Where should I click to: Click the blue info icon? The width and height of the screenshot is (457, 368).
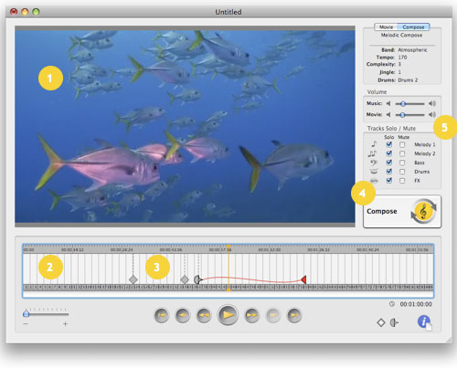(424, 321)
